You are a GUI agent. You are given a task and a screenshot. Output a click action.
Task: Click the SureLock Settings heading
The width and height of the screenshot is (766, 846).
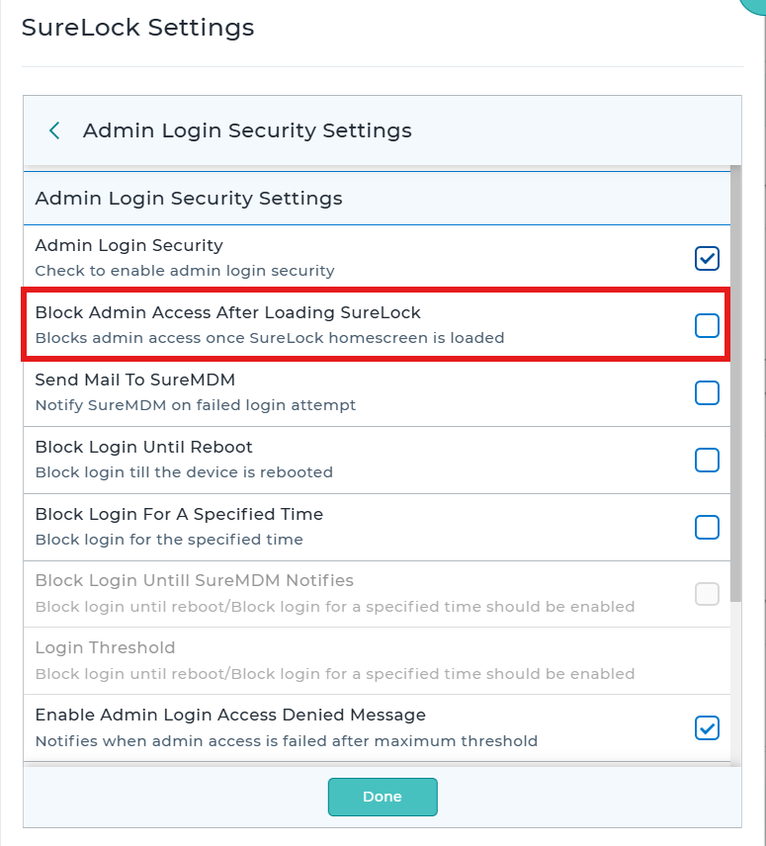(137, 28)
